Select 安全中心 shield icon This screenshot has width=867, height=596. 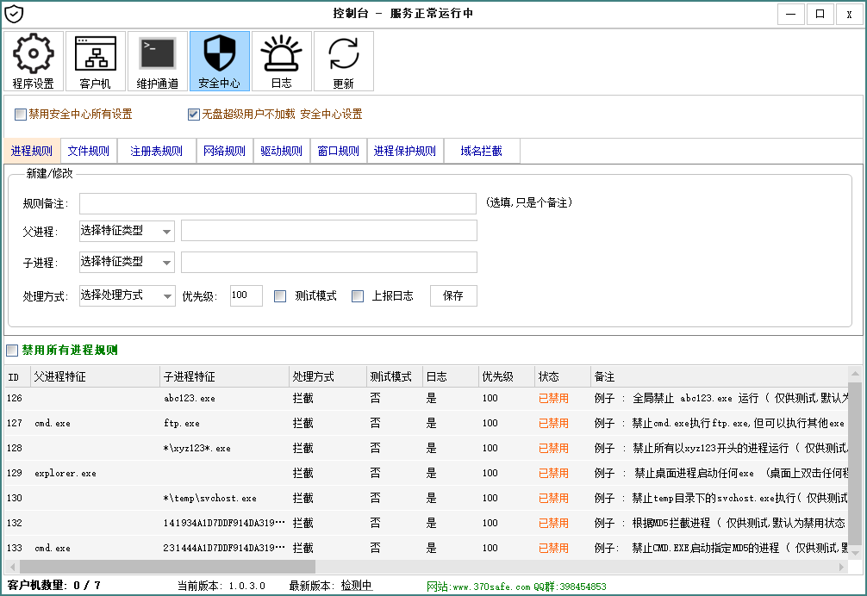(220, 61)
